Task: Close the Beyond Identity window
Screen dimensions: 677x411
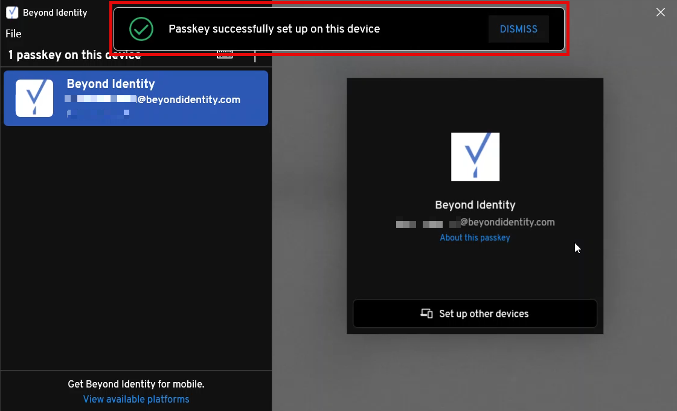Action: [661, 12]
